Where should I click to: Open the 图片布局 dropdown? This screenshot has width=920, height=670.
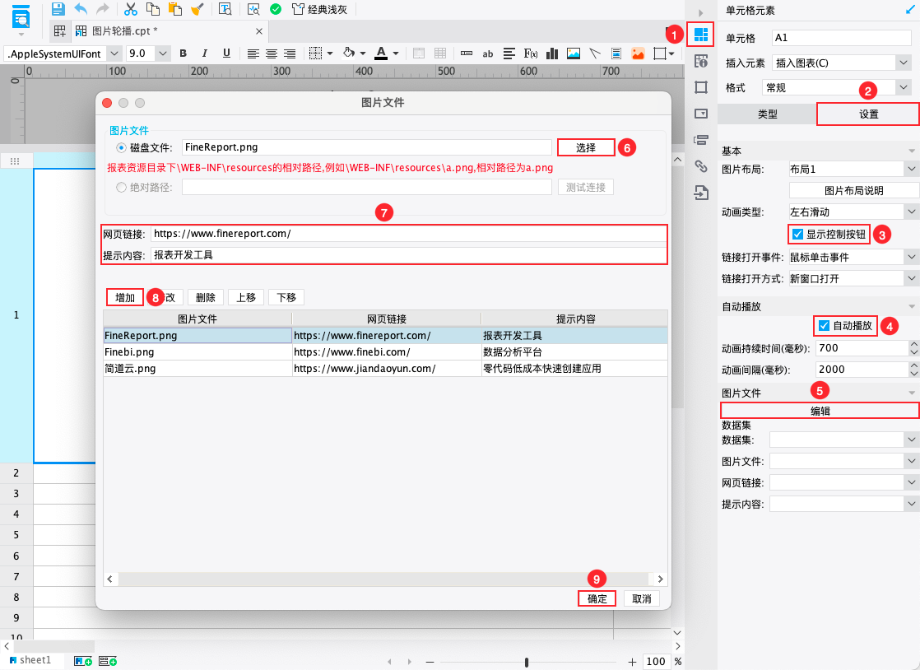click(x=911, y=169)
